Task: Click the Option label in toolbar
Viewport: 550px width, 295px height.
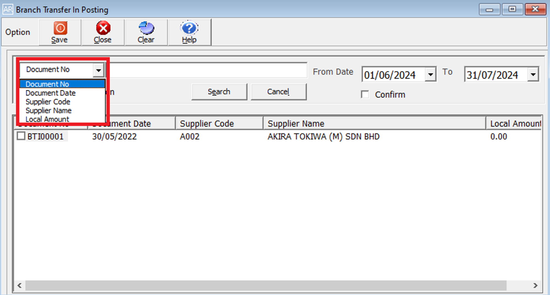Action: 18,32
